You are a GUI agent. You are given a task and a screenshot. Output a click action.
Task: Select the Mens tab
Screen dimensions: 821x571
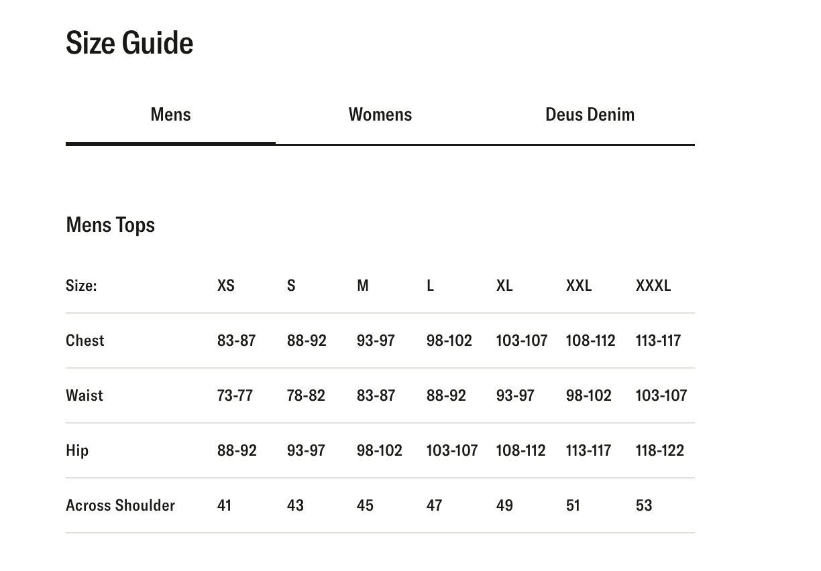coord(170,115)
